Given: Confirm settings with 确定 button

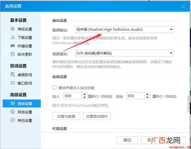Looking at the screenshot, I should click(127, 140).
